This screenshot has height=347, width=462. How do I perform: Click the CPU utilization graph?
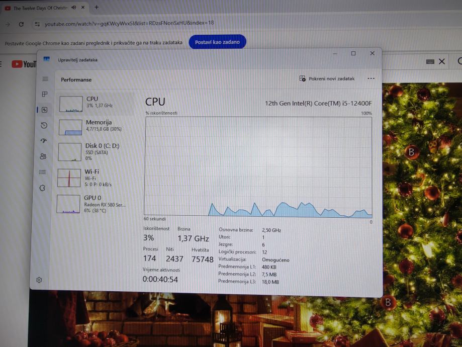[x=258, y=167]
